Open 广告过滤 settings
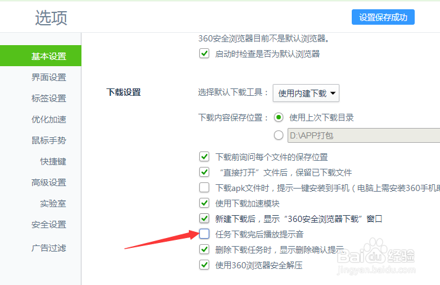 click(49, 248)
